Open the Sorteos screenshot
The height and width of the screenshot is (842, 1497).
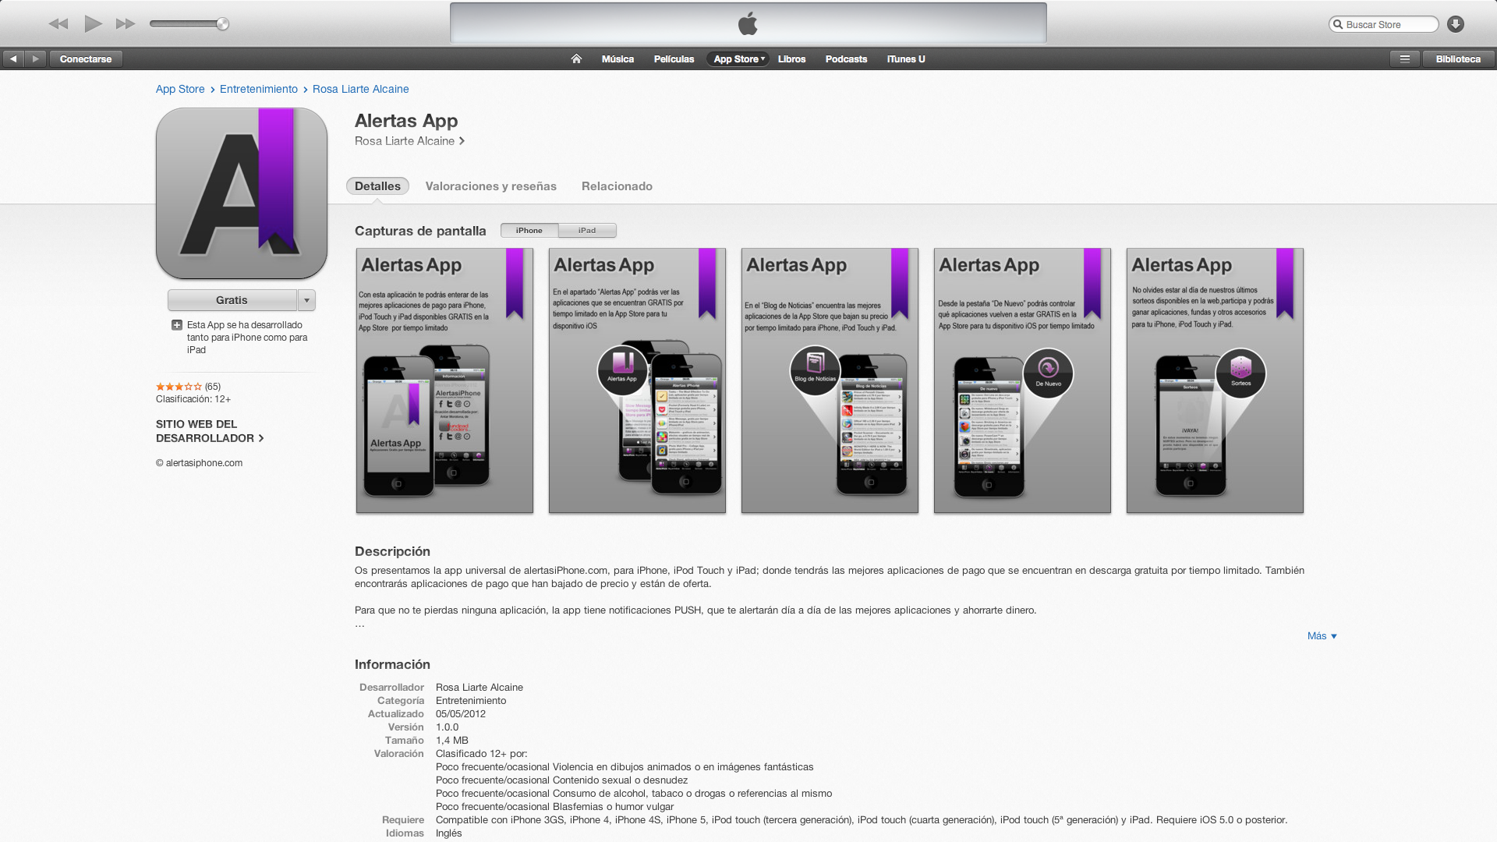[x=1215, y=380]
